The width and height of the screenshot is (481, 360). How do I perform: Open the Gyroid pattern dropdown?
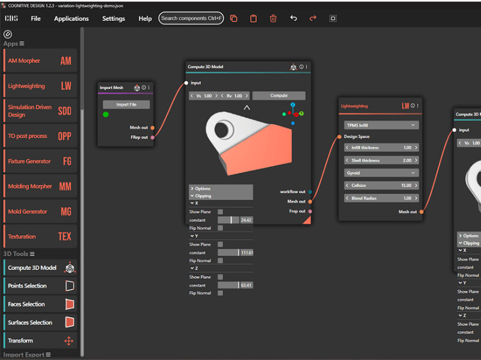coord(381,172)
